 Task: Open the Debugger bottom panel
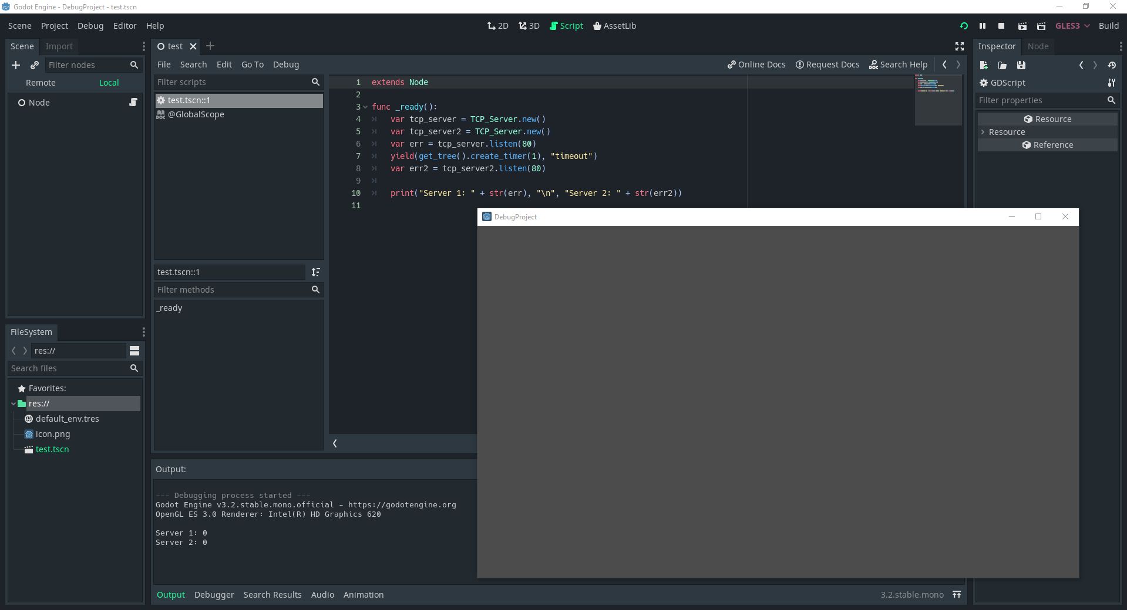click(x=214, y=595)
